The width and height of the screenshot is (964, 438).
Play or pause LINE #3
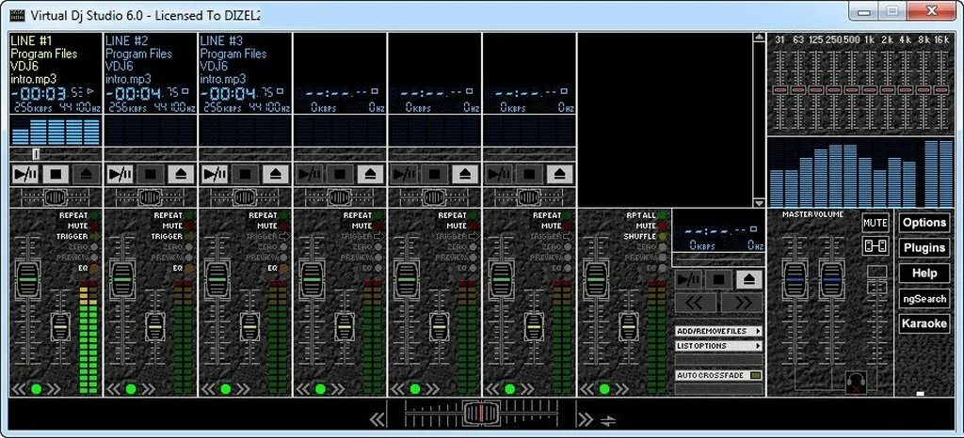pos(215,174)
